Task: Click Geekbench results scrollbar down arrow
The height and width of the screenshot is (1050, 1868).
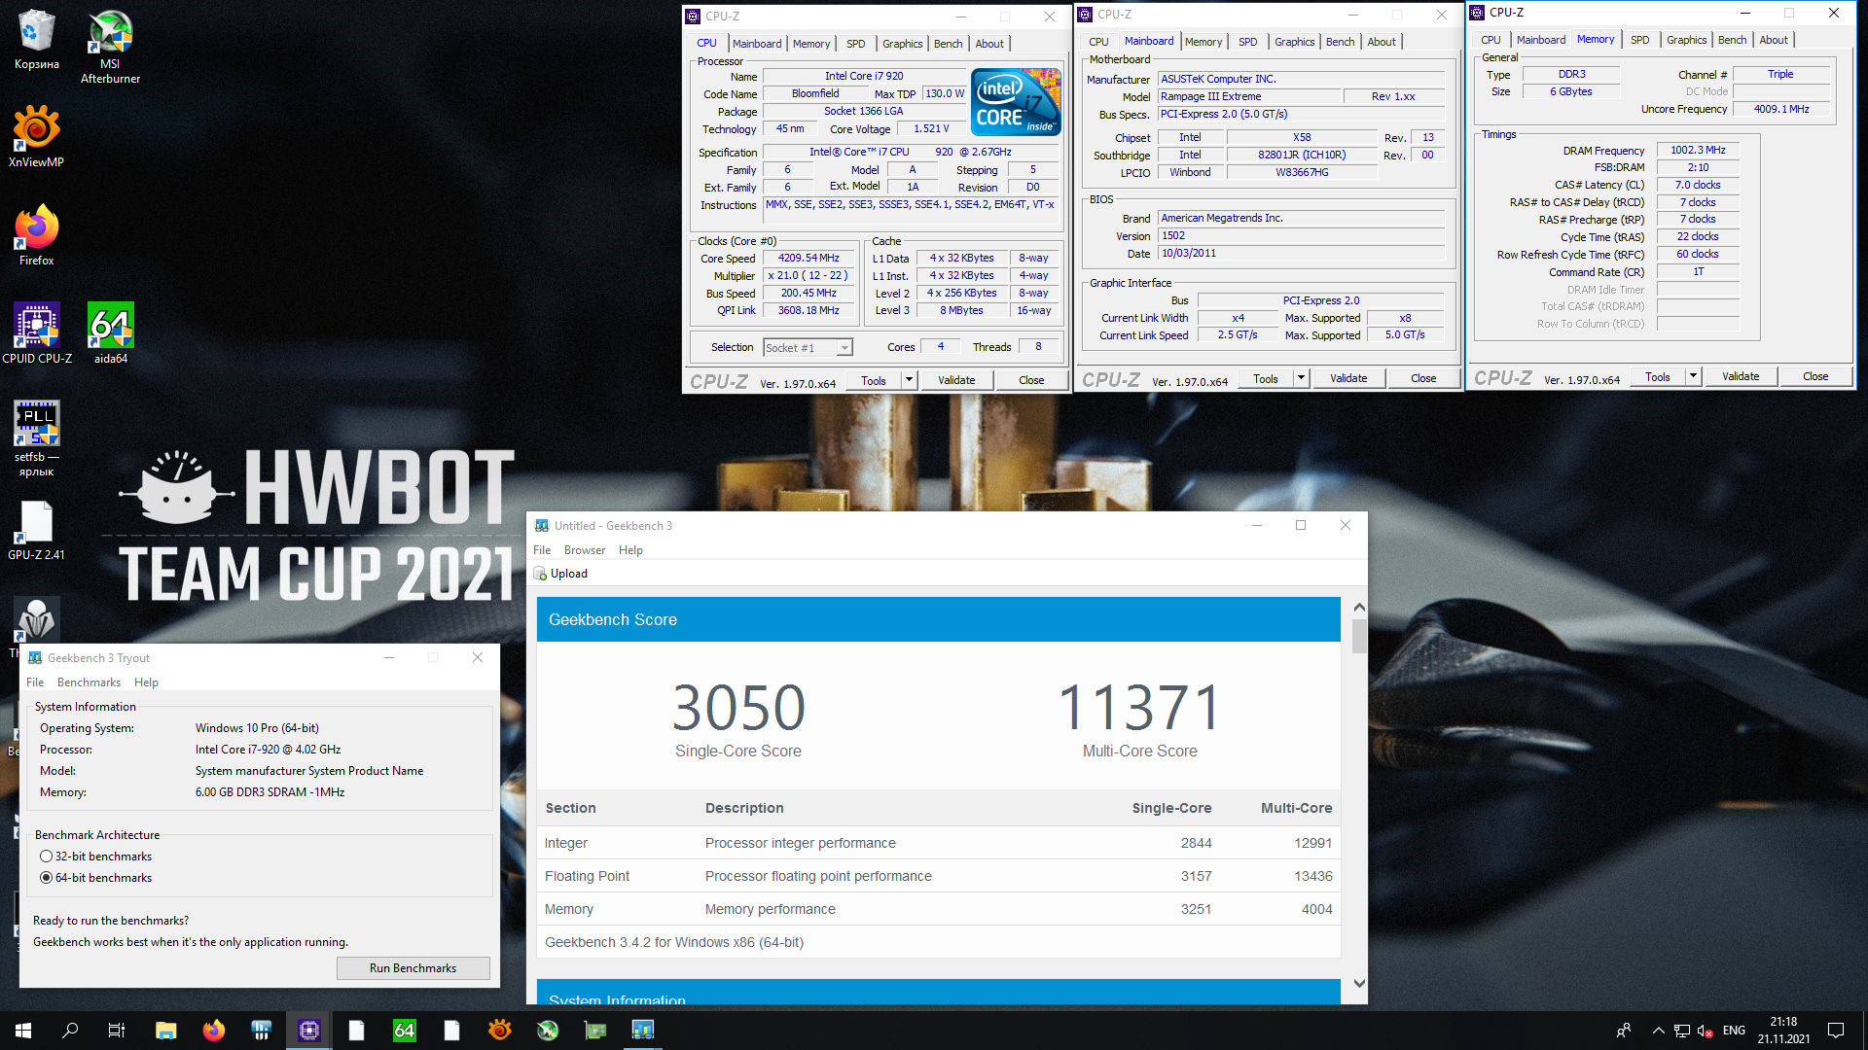Action: pos(1359,984)
